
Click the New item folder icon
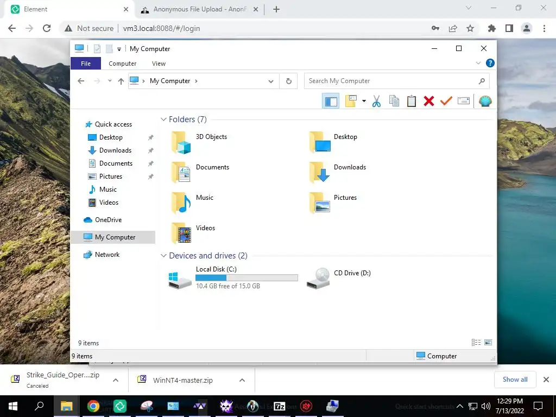(351, 102)
